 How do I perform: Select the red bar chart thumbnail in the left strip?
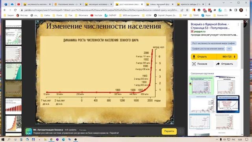(13, 106)
